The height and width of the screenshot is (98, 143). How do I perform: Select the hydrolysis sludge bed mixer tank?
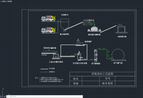point(56,56)
